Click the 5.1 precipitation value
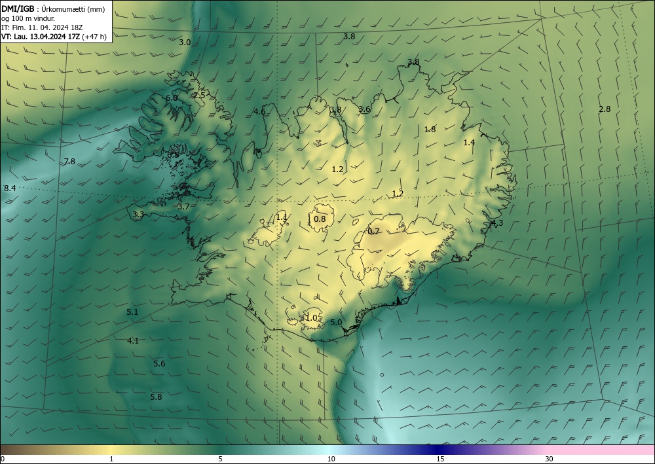This screenshot has height=464, width=655. [x=132, y=312]
